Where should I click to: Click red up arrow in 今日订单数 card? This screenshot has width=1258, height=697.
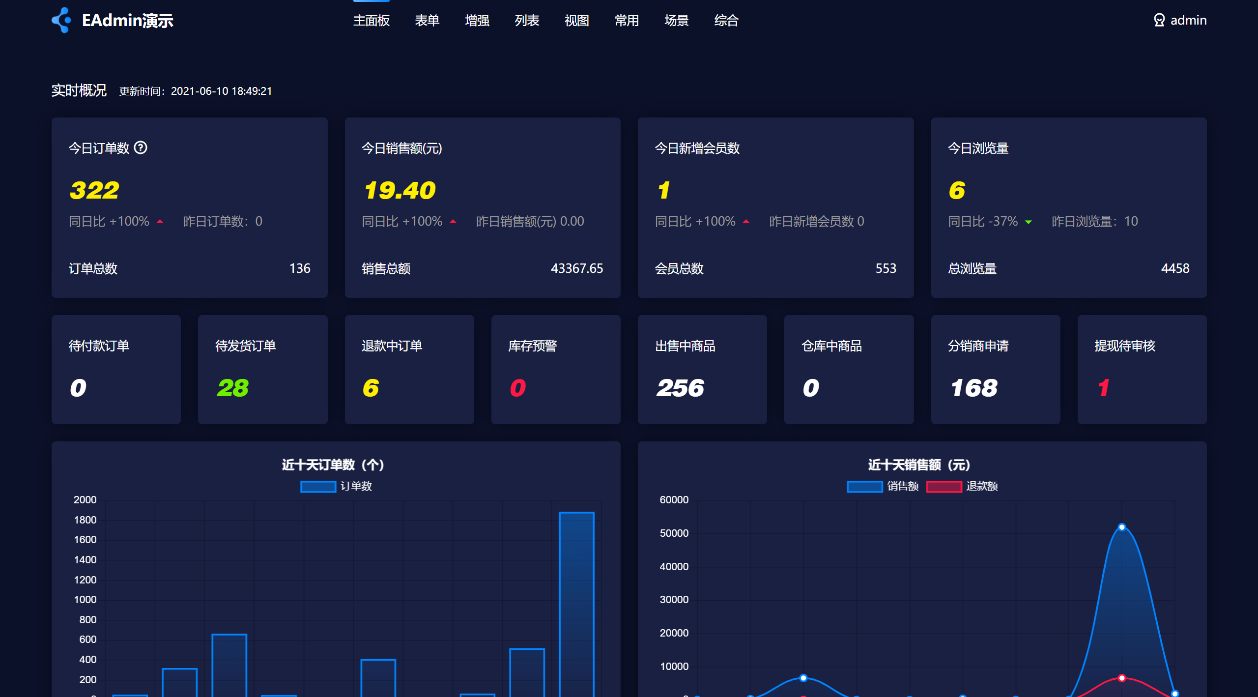tap(160, 222)
